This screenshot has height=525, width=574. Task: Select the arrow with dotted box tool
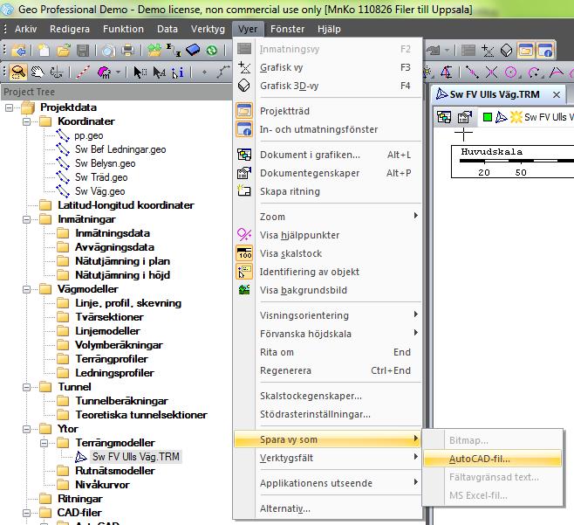point(140,73)
